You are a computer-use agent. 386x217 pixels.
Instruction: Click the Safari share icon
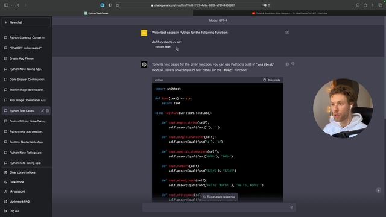[x=365, y=5]
